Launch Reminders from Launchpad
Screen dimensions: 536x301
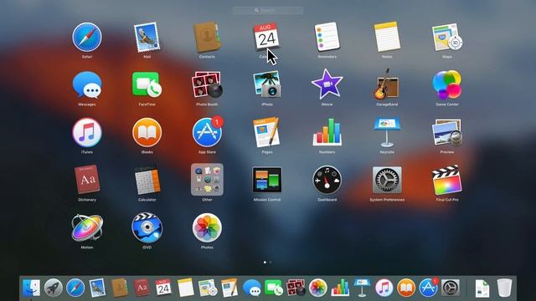pyautogui.click(x=327, y=37)
